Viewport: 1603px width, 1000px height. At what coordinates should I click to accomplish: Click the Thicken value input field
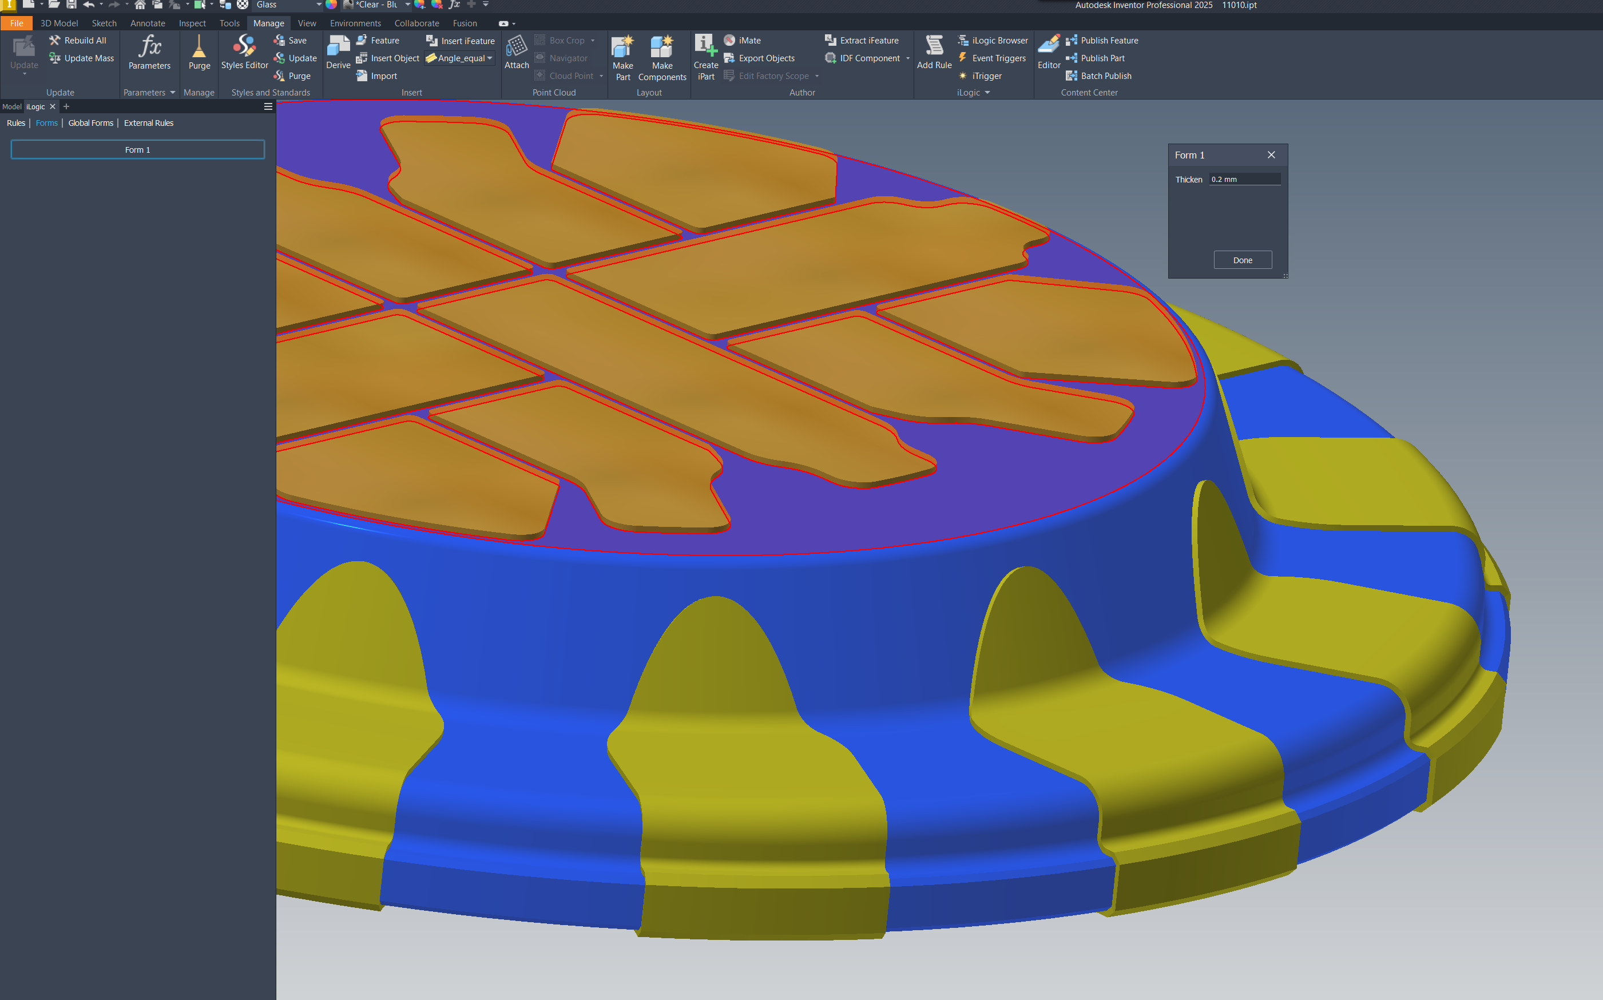pos(1244,178)
